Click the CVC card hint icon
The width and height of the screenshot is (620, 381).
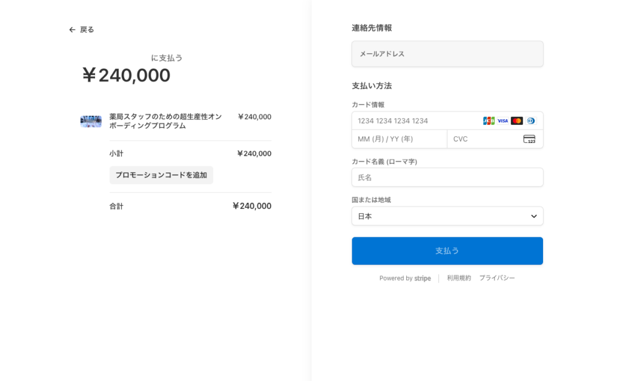tap(529, 139)
